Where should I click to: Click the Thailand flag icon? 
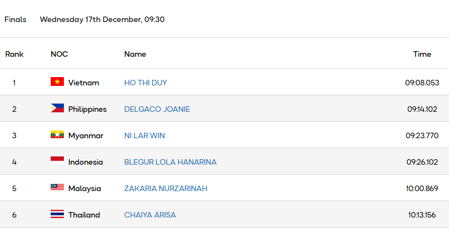pos(57,214)
